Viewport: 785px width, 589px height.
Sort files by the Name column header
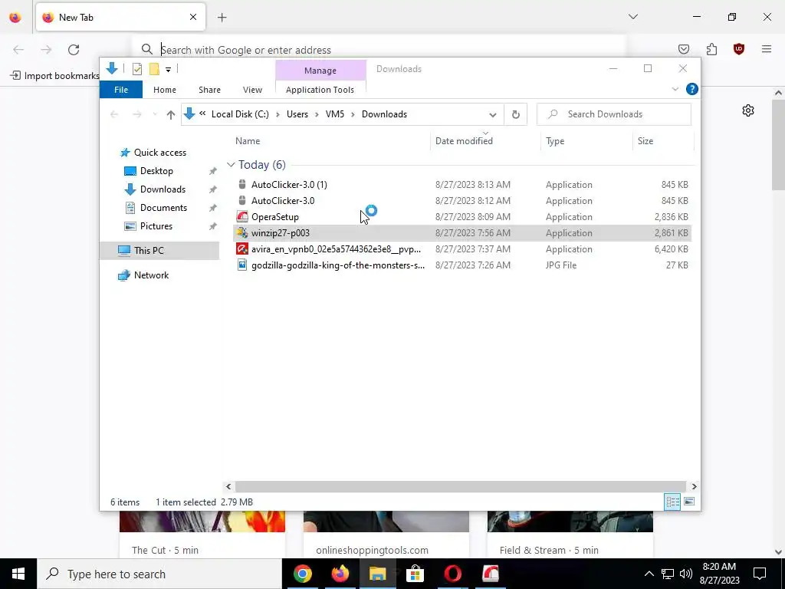[248, 141]
